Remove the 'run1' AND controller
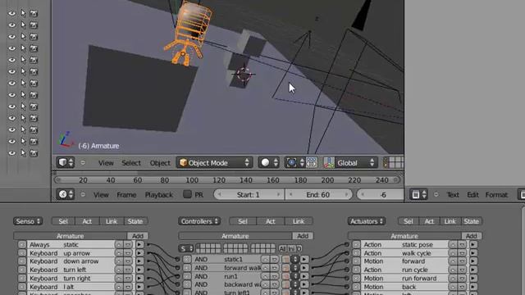 tap(187, 276)
